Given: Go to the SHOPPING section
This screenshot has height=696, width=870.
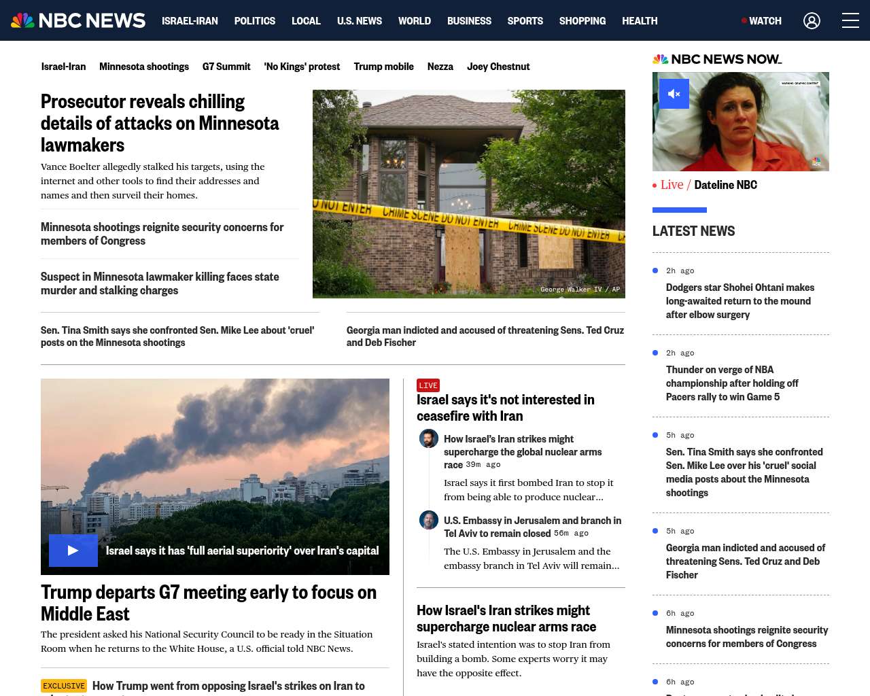Looking at the screenshot, I should 582,21.
